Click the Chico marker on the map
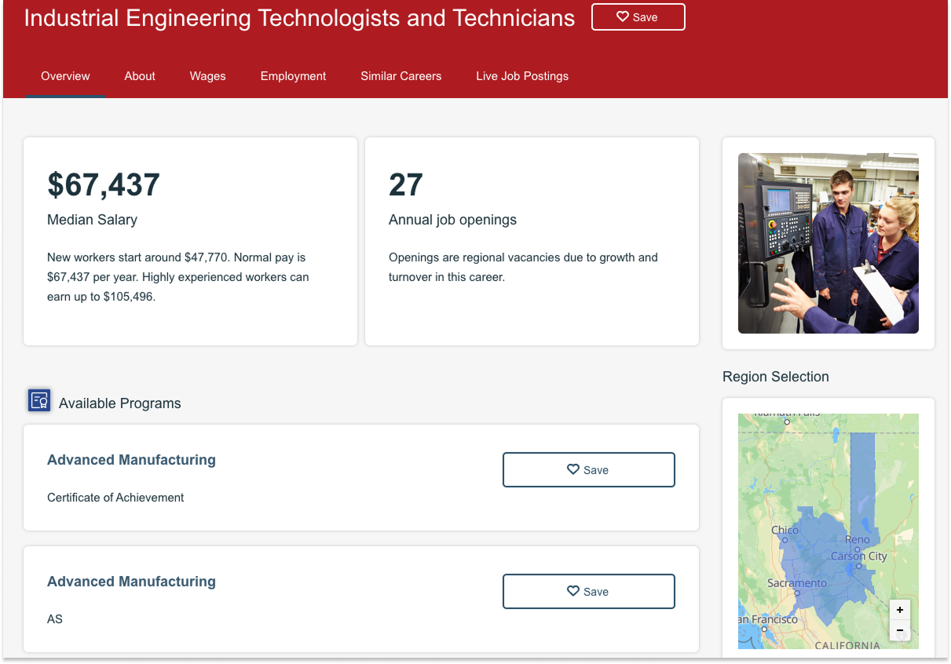This screenshot has width=951, height=664. [x=785, y=540]
